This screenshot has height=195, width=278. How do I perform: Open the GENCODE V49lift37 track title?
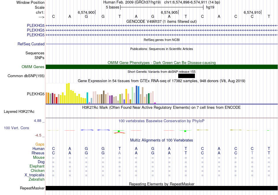161,22
